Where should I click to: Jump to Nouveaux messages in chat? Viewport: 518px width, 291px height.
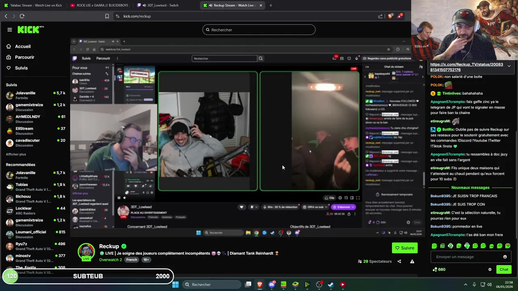pyautogui.click(x=470, y=188)
